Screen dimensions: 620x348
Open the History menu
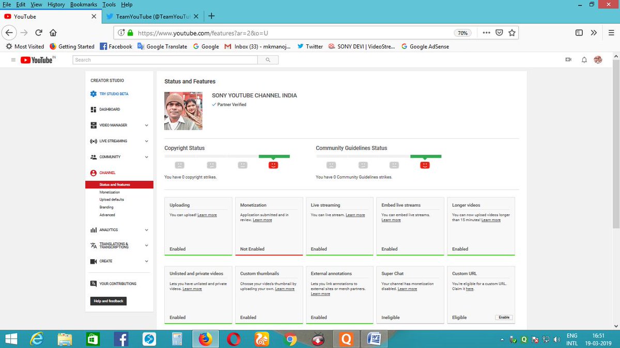pos(56,5)
